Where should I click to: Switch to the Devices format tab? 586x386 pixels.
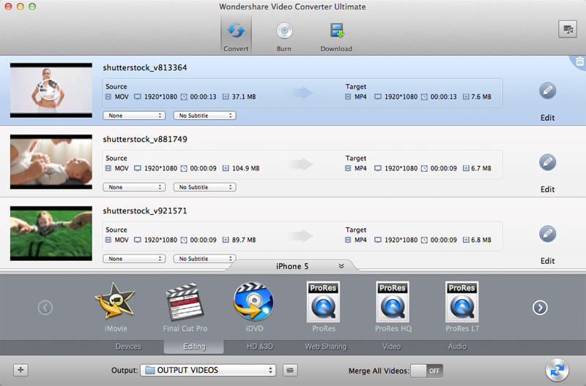(x=128, y=347)
